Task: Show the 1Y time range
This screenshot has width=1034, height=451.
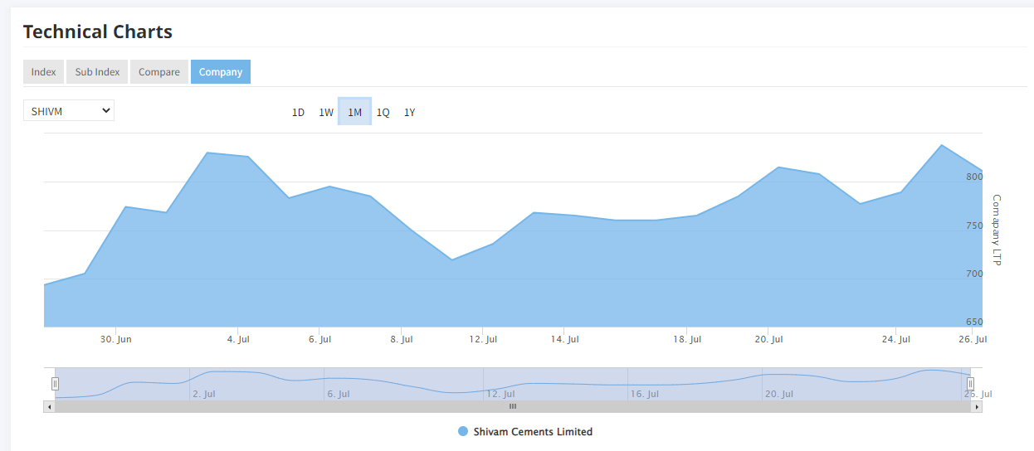Action: 409,113
